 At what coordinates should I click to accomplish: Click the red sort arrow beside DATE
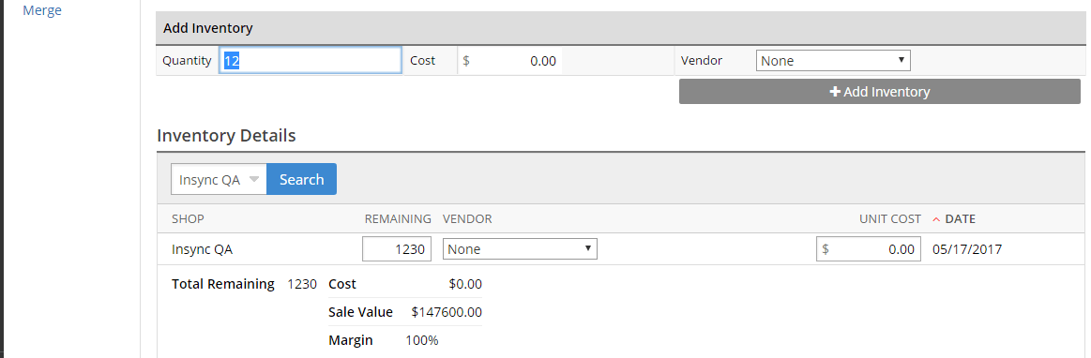pos(936,219)
